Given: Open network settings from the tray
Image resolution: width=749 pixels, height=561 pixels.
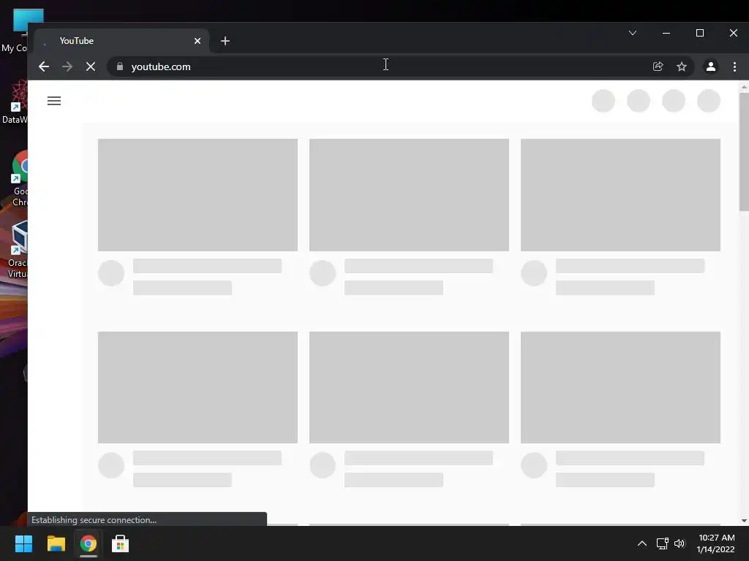Looking at the screenshot, I should tap(662, 543).
